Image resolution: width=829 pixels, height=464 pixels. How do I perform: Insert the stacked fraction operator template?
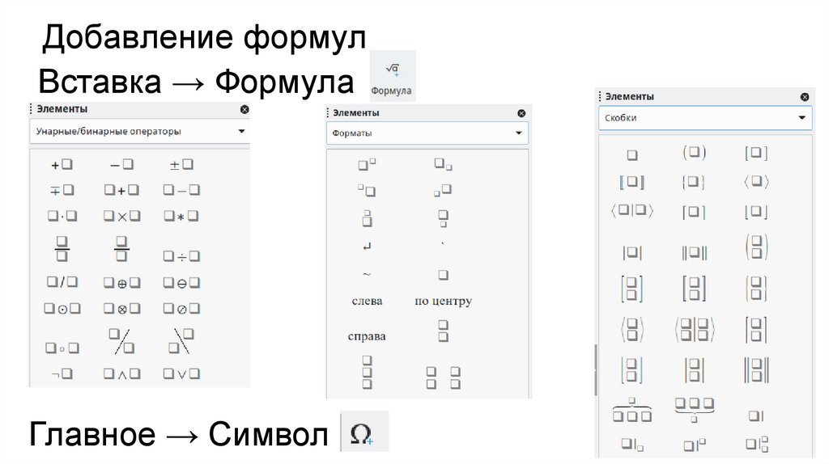pyautogui.click(x=62, y=248)
